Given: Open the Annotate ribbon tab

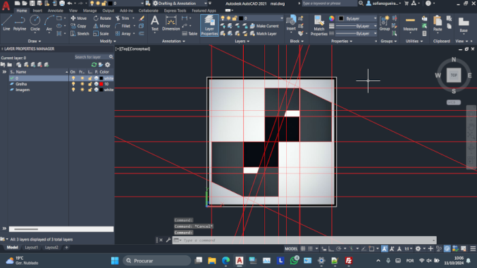Looking at the screenshot, I should coord(55,11).
